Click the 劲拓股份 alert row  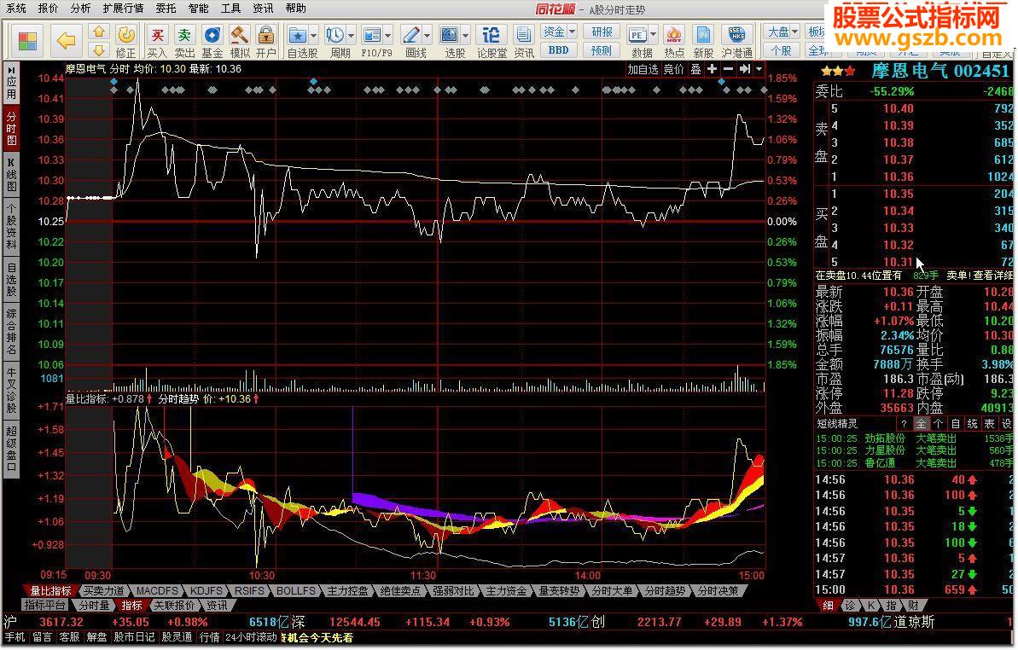914,438
